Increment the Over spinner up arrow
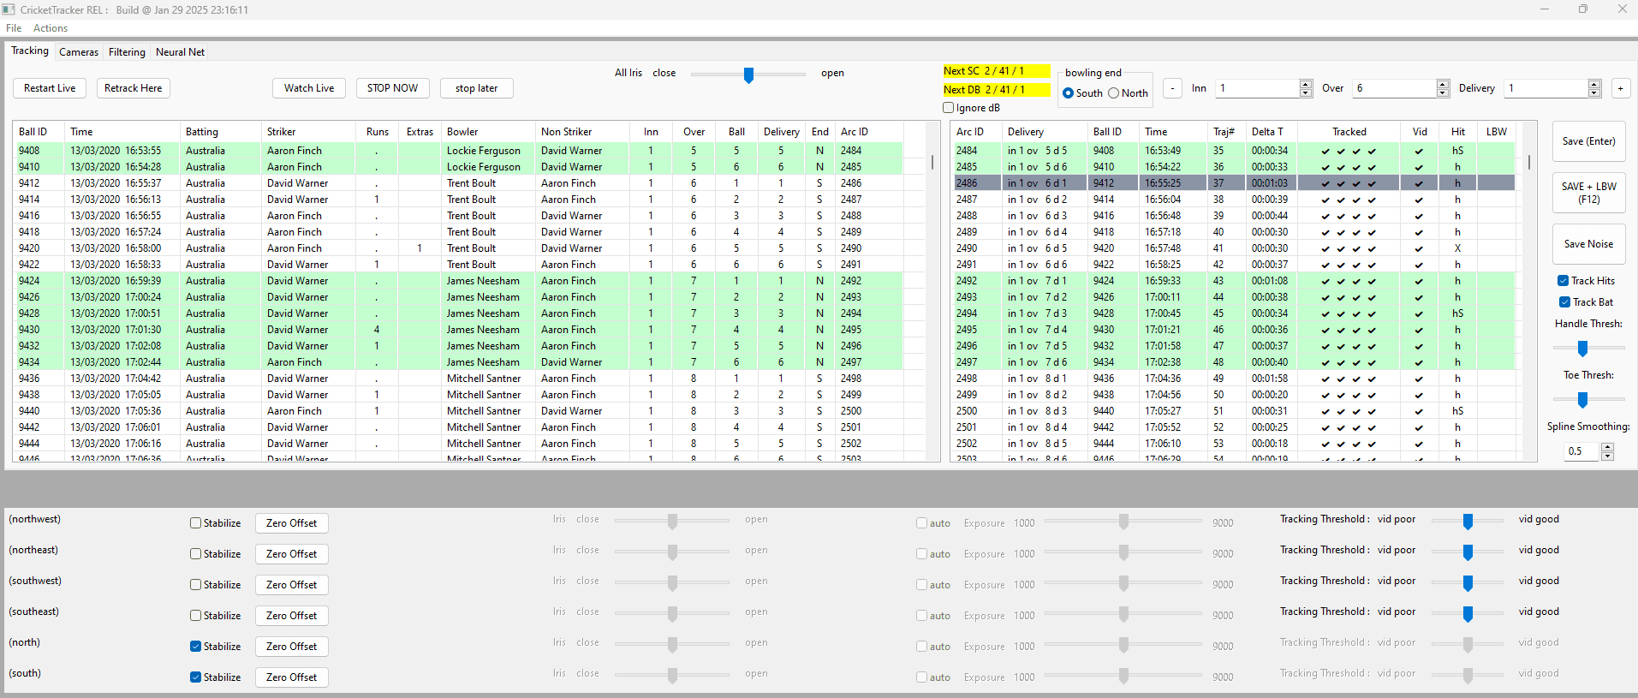Screen dimensions: 1638x698 point(1443,84)
